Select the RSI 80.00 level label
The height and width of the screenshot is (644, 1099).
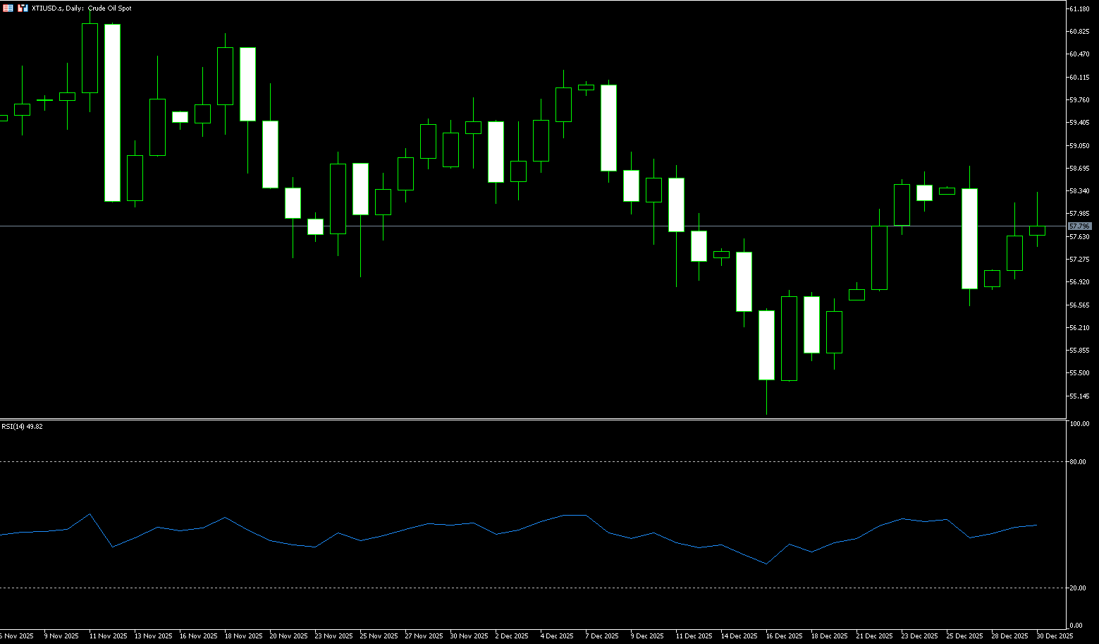coord(1077,462)
